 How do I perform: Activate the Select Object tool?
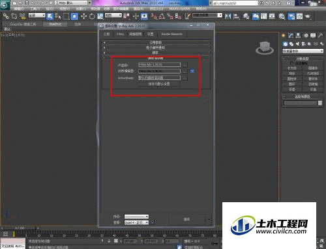[50, 16]
